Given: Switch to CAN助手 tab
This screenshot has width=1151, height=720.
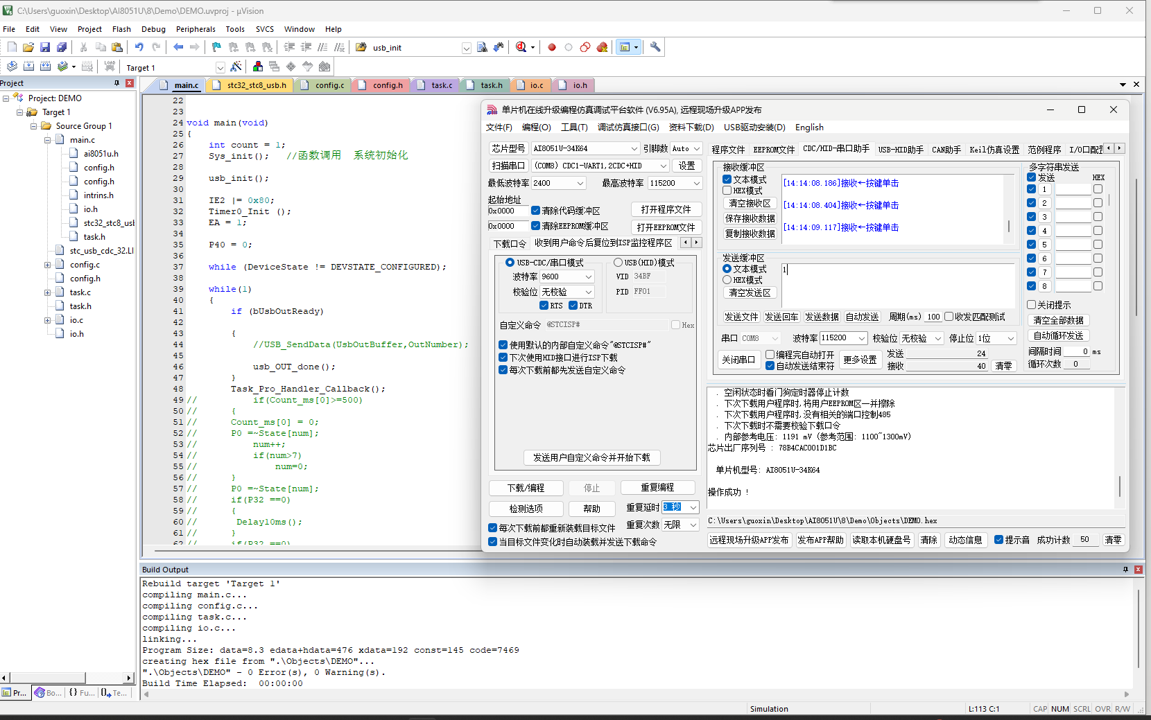Looking at the screenshot, I should tap(946, 150).
